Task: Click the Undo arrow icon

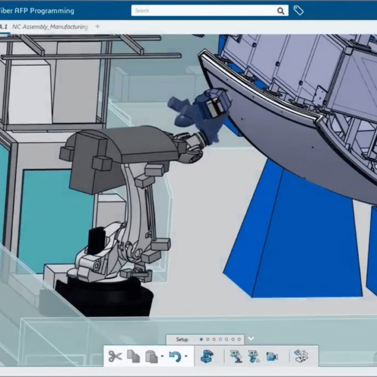Action: tap(175, 356)
